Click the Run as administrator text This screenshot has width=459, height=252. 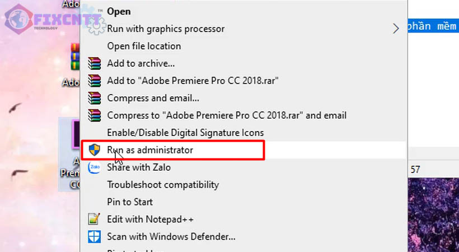click(150, 150)
